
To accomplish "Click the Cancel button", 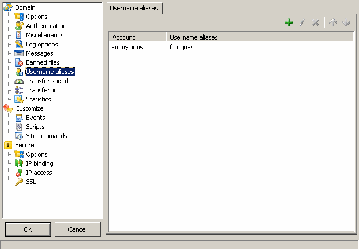I will tap(78, 229).
